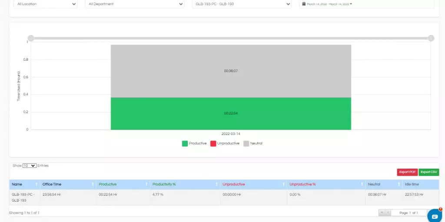The width and height of the screenshot is (445, 222).
Task: Sort Office Time column arrow icon
Action: pos(93,184)
